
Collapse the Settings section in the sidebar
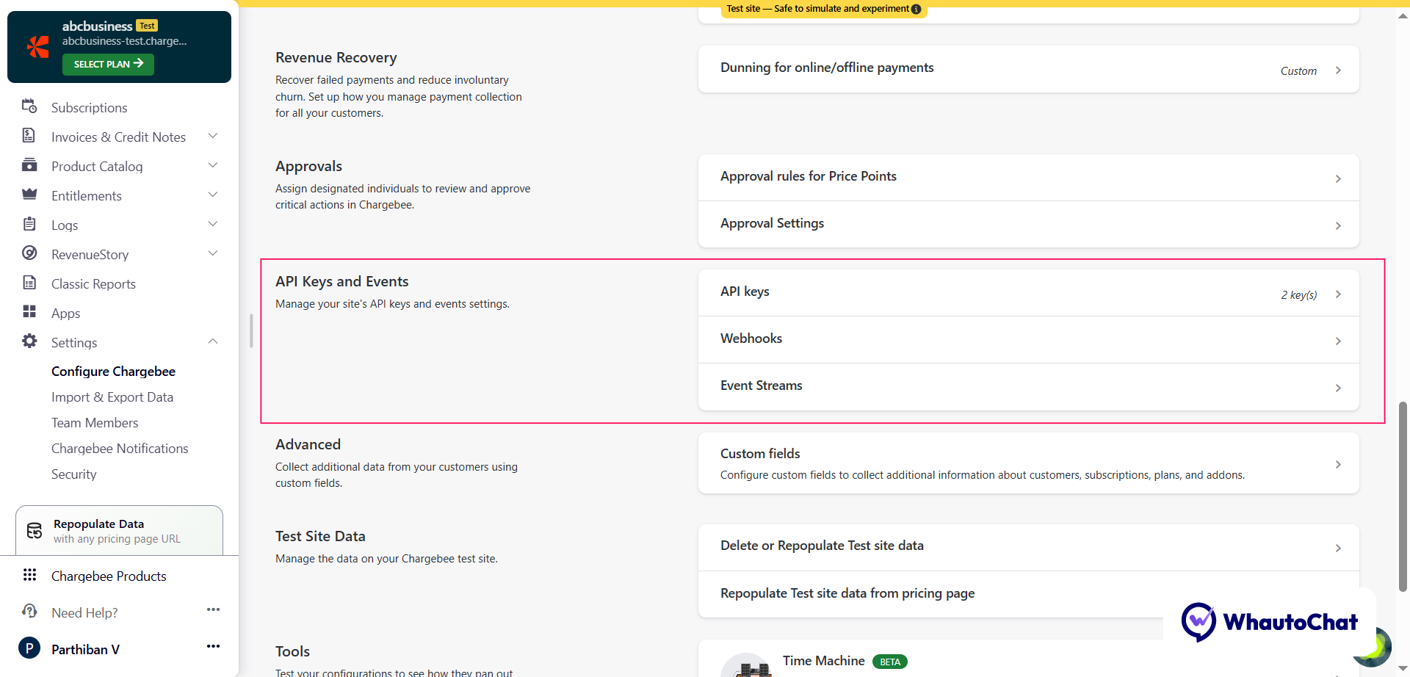coord(212,341)
